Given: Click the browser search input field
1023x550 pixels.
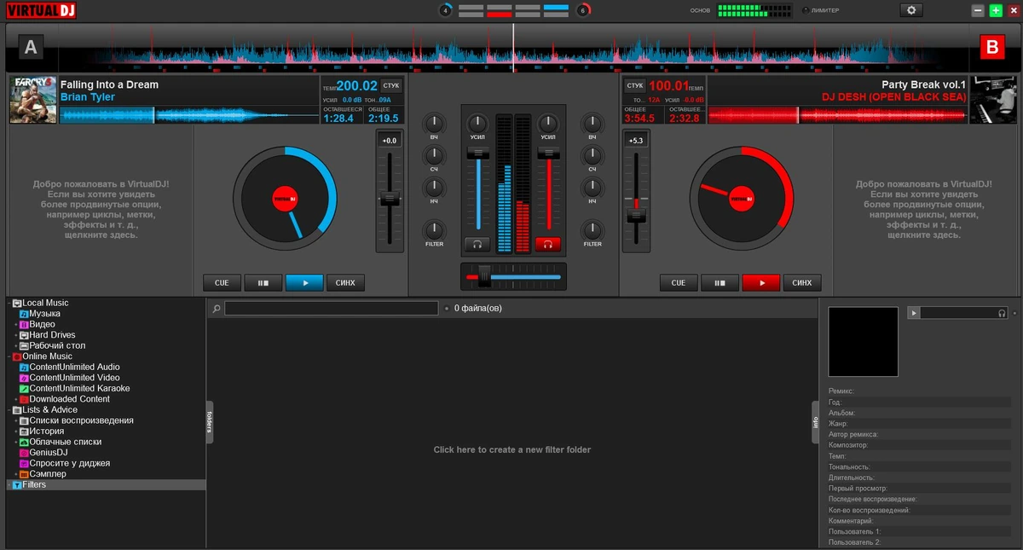Looking at the screenshot, I should coord(332,309).
